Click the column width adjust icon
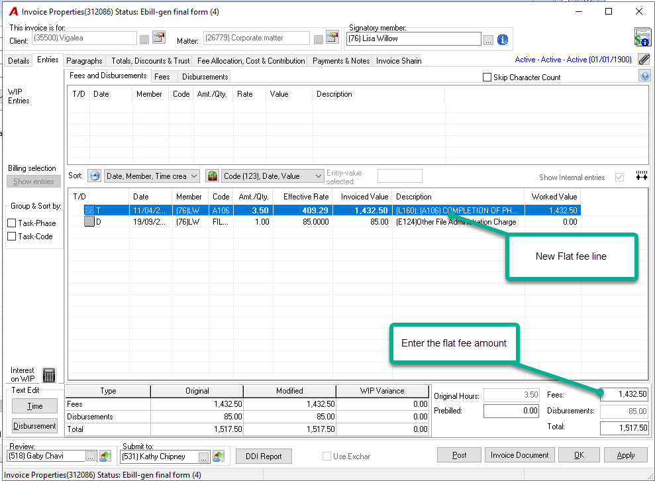The height and width of the screenshot is (481, 655). (642, 176)
